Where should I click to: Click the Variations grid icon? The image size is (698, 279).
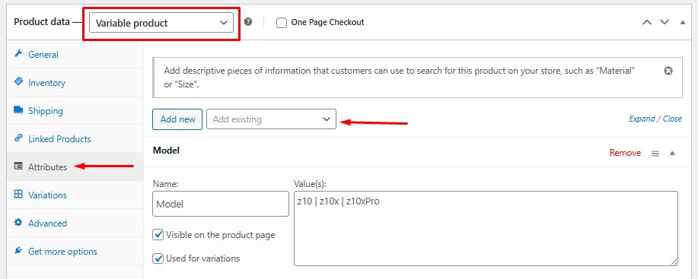[18, 194]
